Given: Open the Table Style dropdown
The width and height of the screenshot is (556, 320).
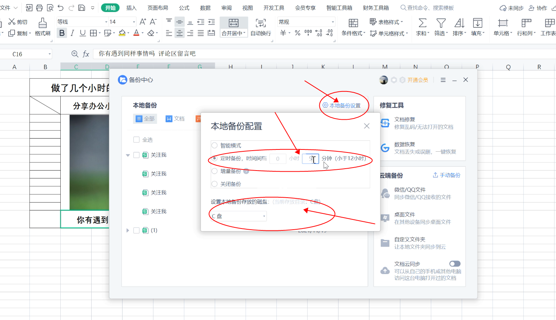Looking at the screenshot, I should [386, 22].
